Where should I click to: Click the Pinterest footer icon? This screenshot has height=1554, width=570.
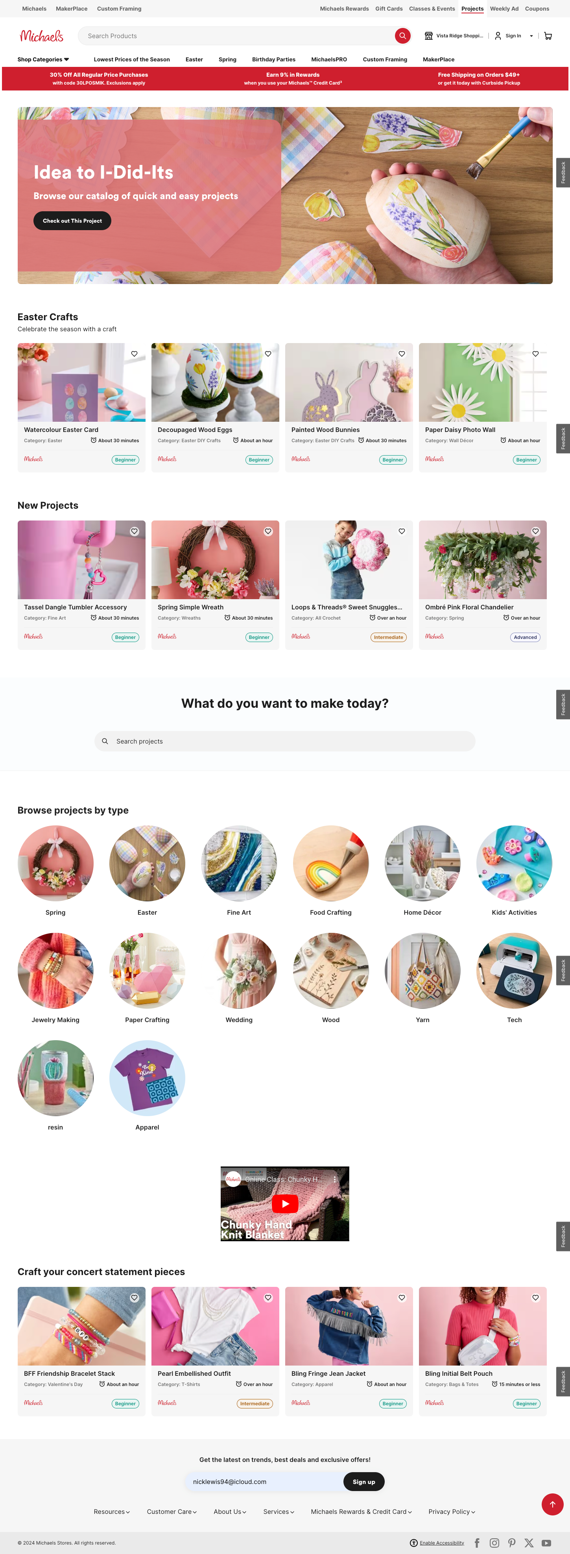pyautogui.click(x=511, y=1543)
